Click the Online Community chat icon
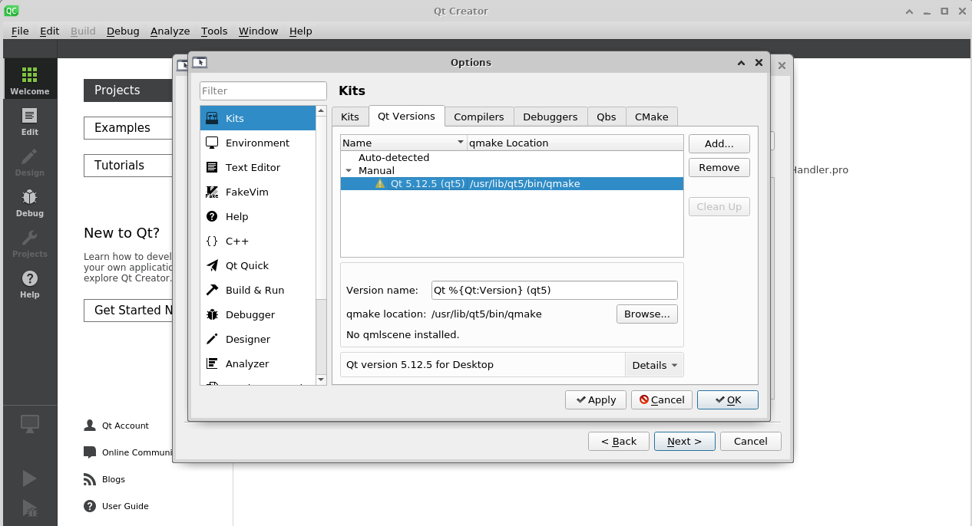 tap(90, 452)
